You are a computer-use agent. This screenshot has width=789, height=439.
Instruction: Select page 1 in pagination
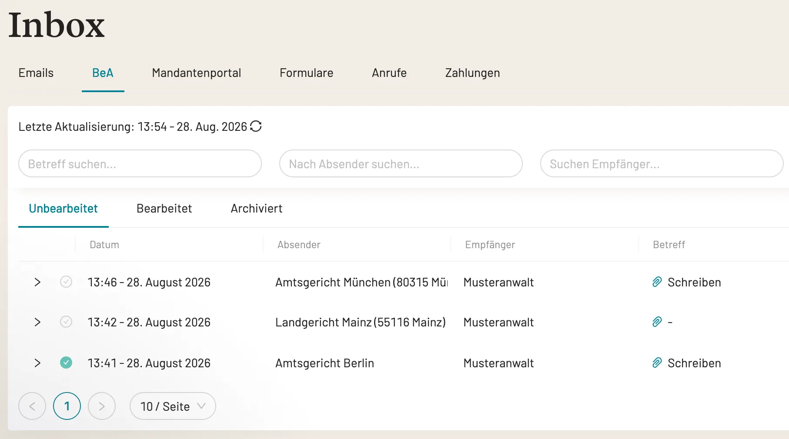coord(67,406)
